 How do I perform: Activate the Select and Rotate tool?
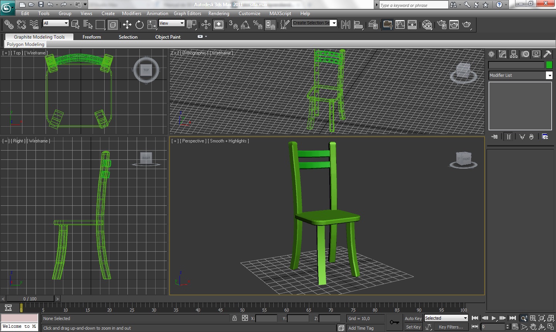pyautogui.click(x=139, y=25)
